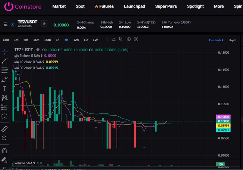Switch chart to Line view
243x170 pixels.
tap(6, 40)
